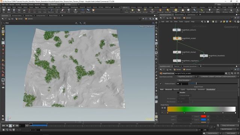The width and height of the screenshot is (240, 135).
Task: Switch to the Advanced parameter tab
Action: (168, 89)
